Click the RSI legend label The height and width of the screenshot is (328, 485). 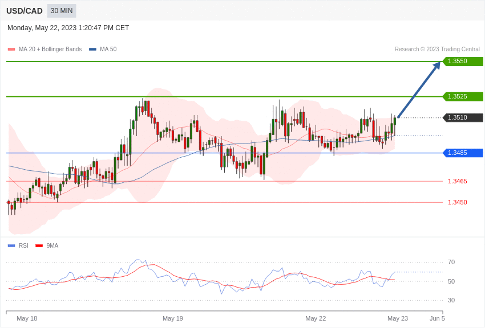[x=23, y=245]
